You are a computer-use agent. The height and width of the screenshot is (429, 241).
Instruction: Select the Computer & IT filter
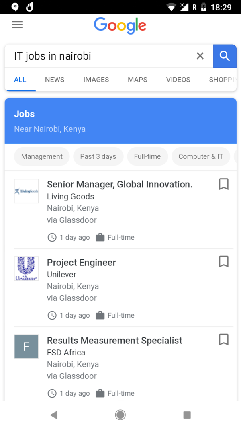tap(200, 156)
